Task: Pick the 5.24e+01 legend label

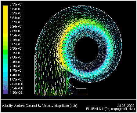Action: (x=16, y=26)
